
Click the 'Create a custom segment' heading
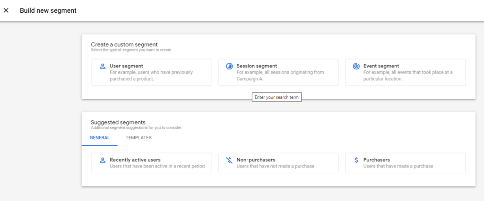pos(124,44)
